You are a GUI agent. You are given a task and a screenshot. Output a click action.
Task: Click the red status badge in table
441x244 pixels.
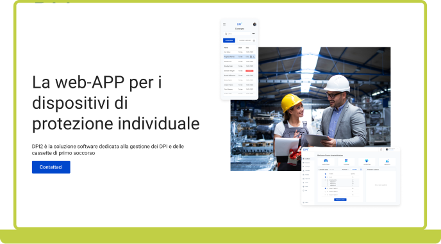point(249,70)
